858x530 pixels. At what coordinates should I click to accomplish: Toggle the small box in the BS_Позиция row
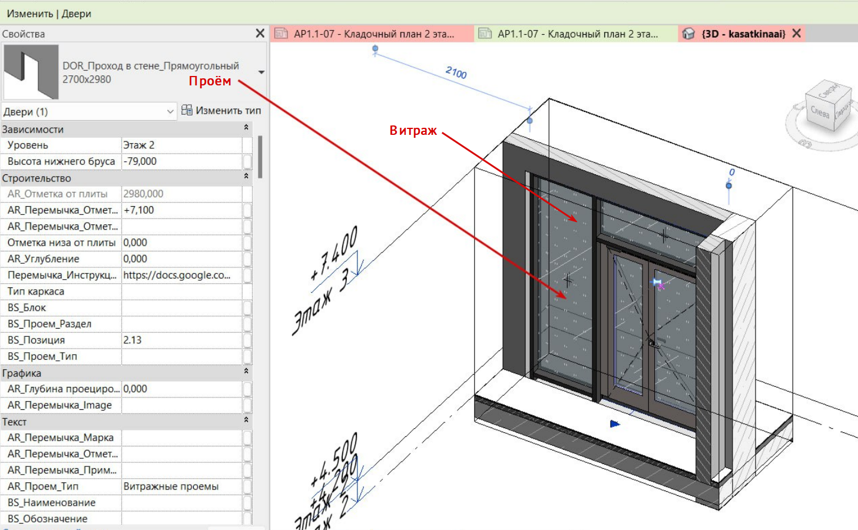(x=247, y=340)
